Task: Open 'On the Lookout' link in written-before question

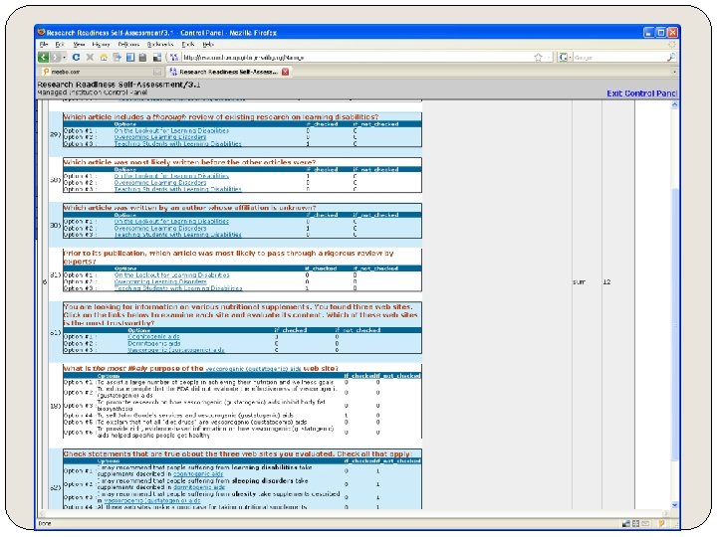Action: point(171,176)
